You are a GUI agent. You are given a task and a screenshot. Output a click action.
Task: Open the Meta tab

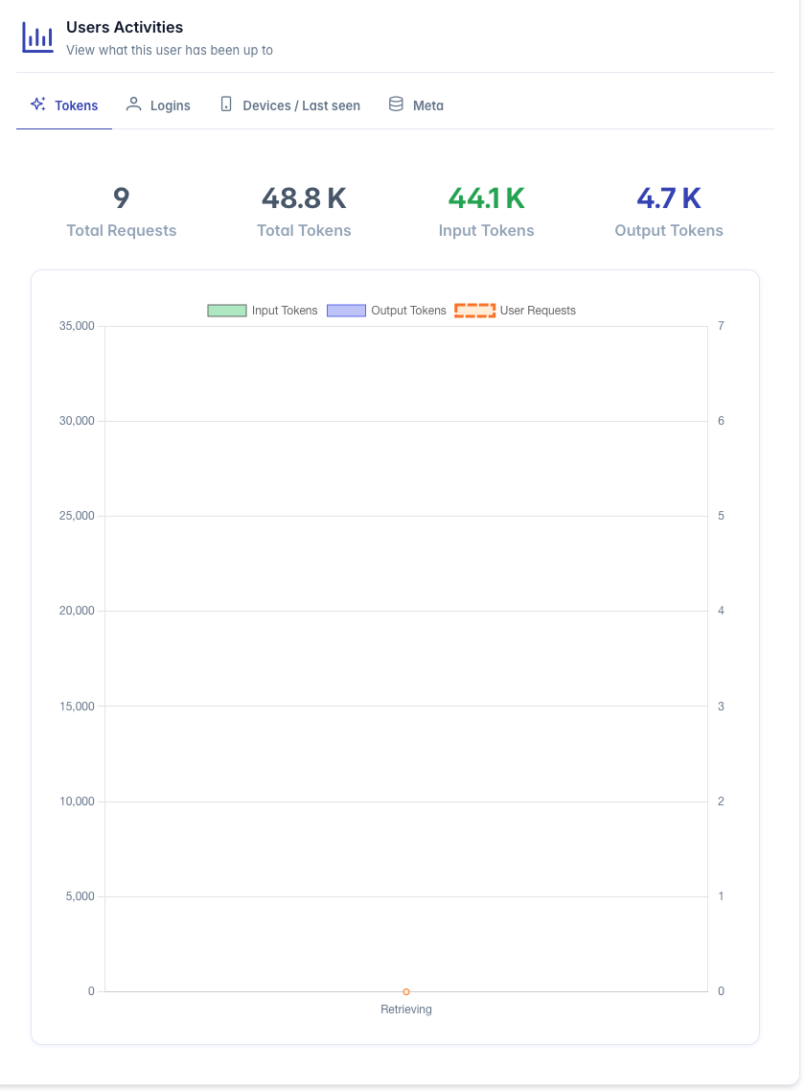point(416,105)
